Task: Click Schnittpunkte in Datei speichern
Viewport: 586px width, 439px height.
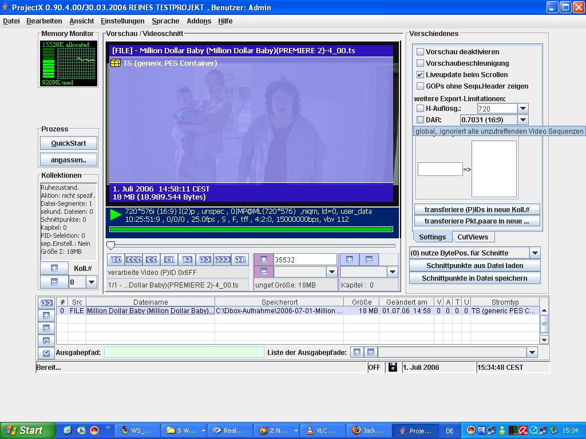Action: point(474,278)
